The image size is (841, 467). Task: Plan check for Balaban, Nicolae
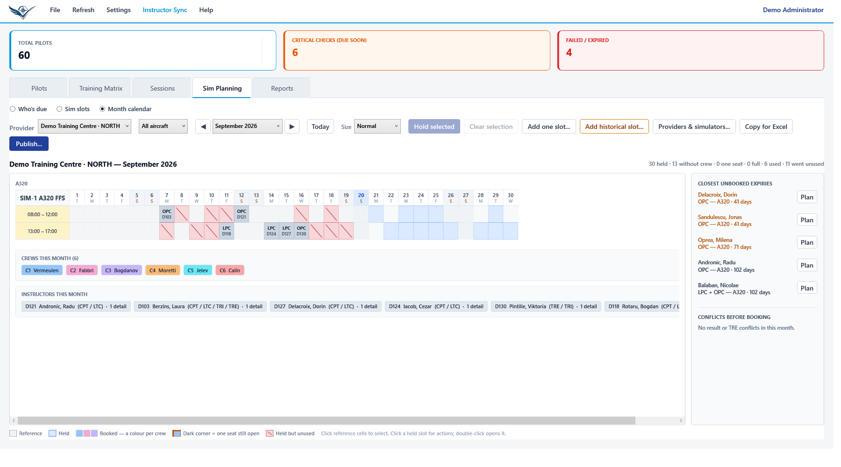click(807, 288)
